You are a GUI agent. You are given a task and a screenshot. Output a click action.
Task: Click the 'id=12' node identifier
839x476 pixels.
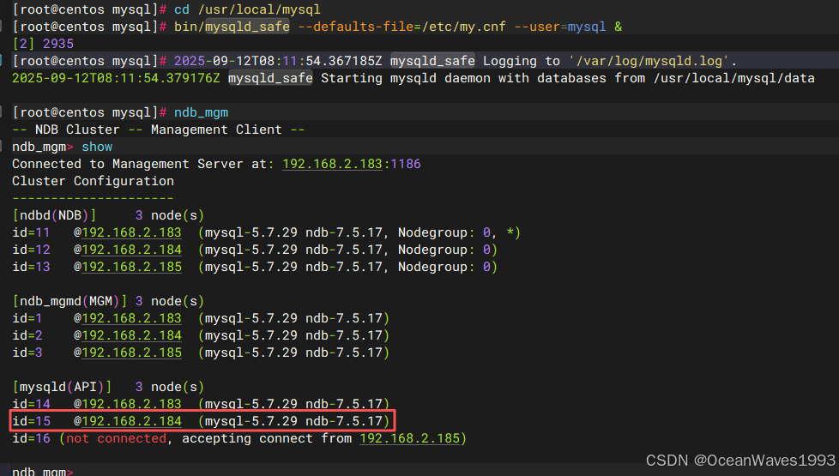(31, 250)
